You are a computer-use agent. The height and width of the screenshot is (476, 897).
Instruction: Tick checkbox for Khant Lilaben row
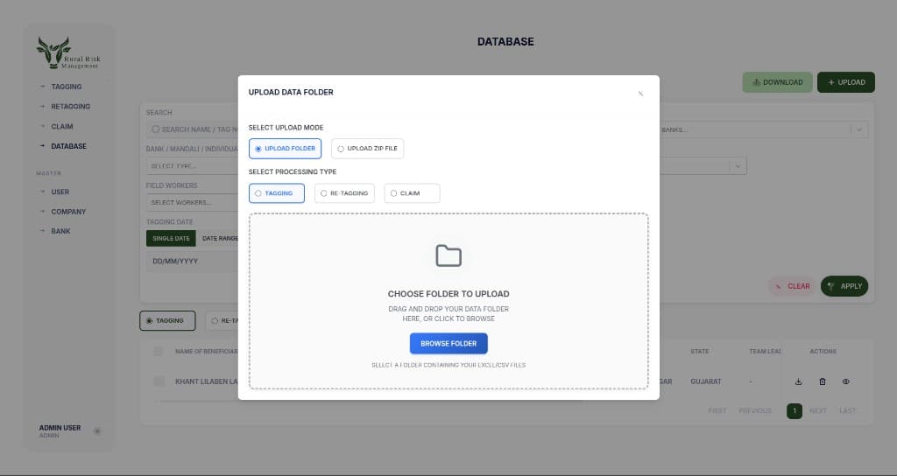click(159, 381)
